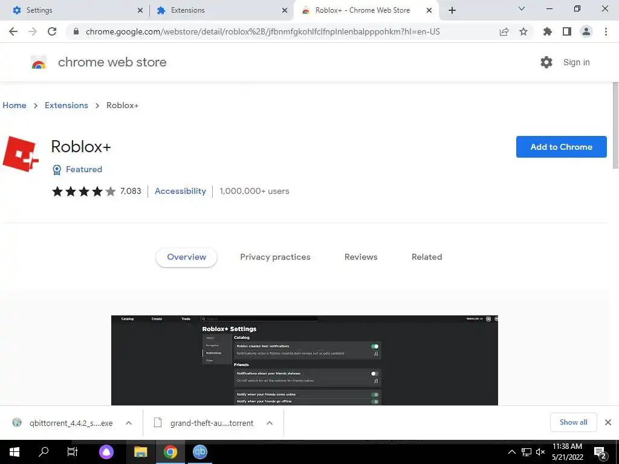Screen dimensions: 619x464
Task: Go back using the browser back arrow
Action: tap(13, 31)
